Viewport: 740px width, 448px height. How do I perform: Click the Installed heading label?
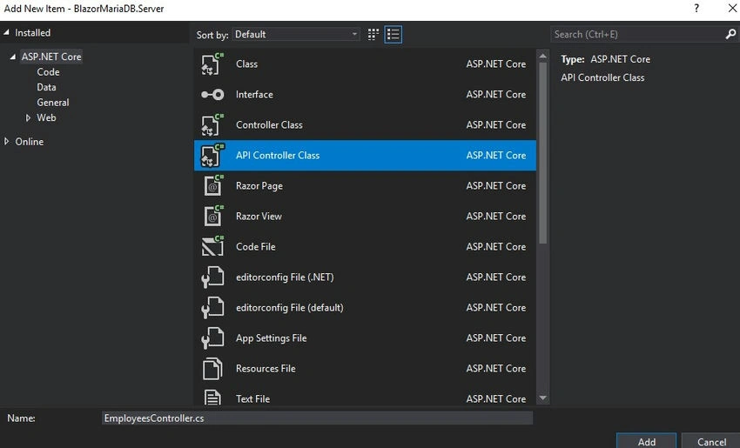click(32, 32)
